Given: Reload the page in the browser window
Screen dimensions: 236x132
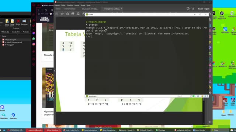Looking at the screenshot, I should [46, 10].
